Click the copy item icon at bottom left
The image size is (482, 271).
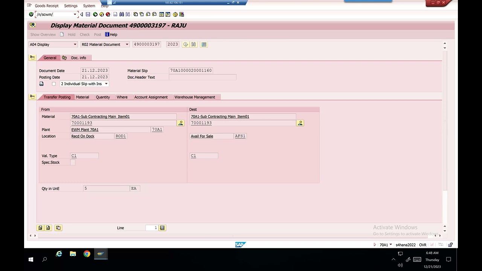(x=58, y=228)
